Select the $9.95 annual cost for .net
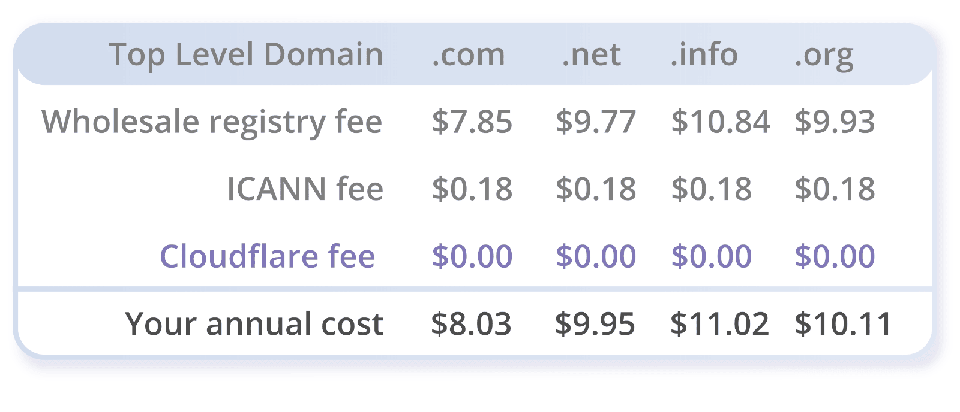Viewport: 960px width, 412px height. [x=595, y=324]
